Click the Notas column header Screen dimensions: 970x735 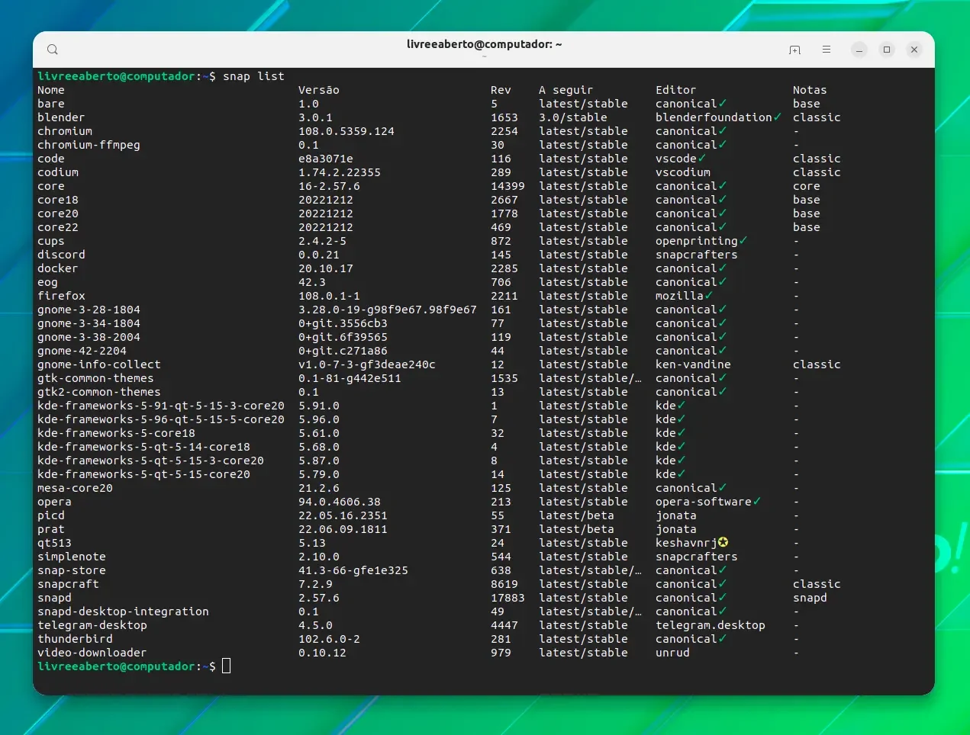tap(810, 90)
